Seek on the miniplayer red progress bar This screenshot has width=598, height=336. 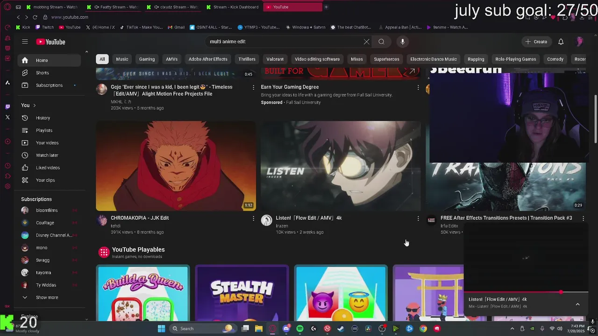[x=526, y=293]
